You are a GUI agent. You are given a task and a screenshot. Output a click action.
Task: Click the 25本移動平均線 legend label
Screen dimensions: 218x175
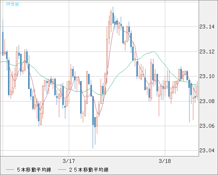coord(89,170)
